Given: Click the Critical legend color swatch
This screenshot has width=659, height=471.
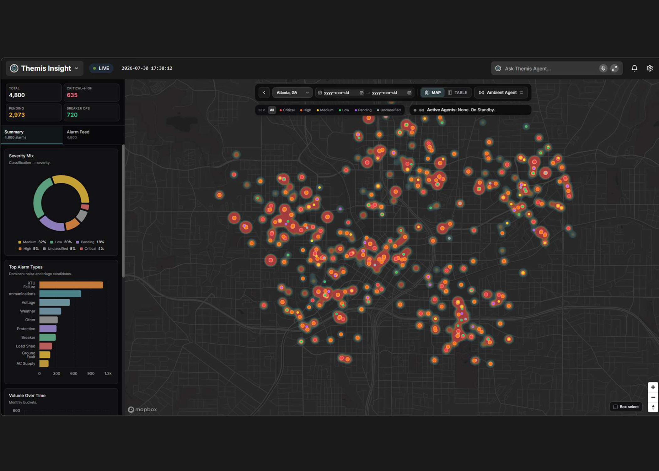Looking at the screenshot, I should pos(81,249).
